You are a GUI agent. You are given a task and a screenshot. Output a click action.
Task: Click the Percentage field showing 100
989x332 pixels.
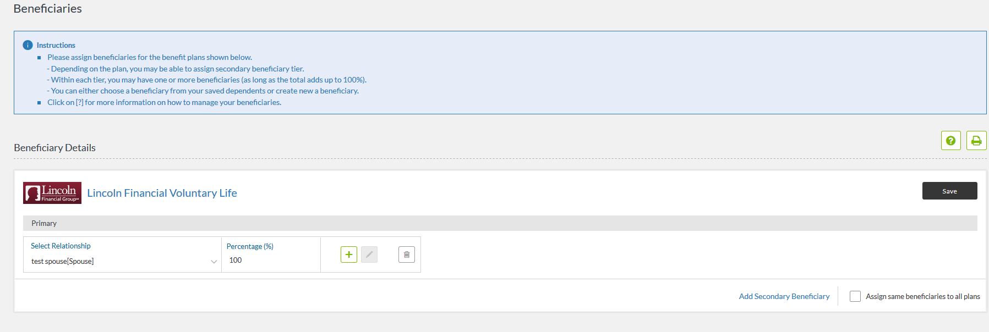(270, 260)
